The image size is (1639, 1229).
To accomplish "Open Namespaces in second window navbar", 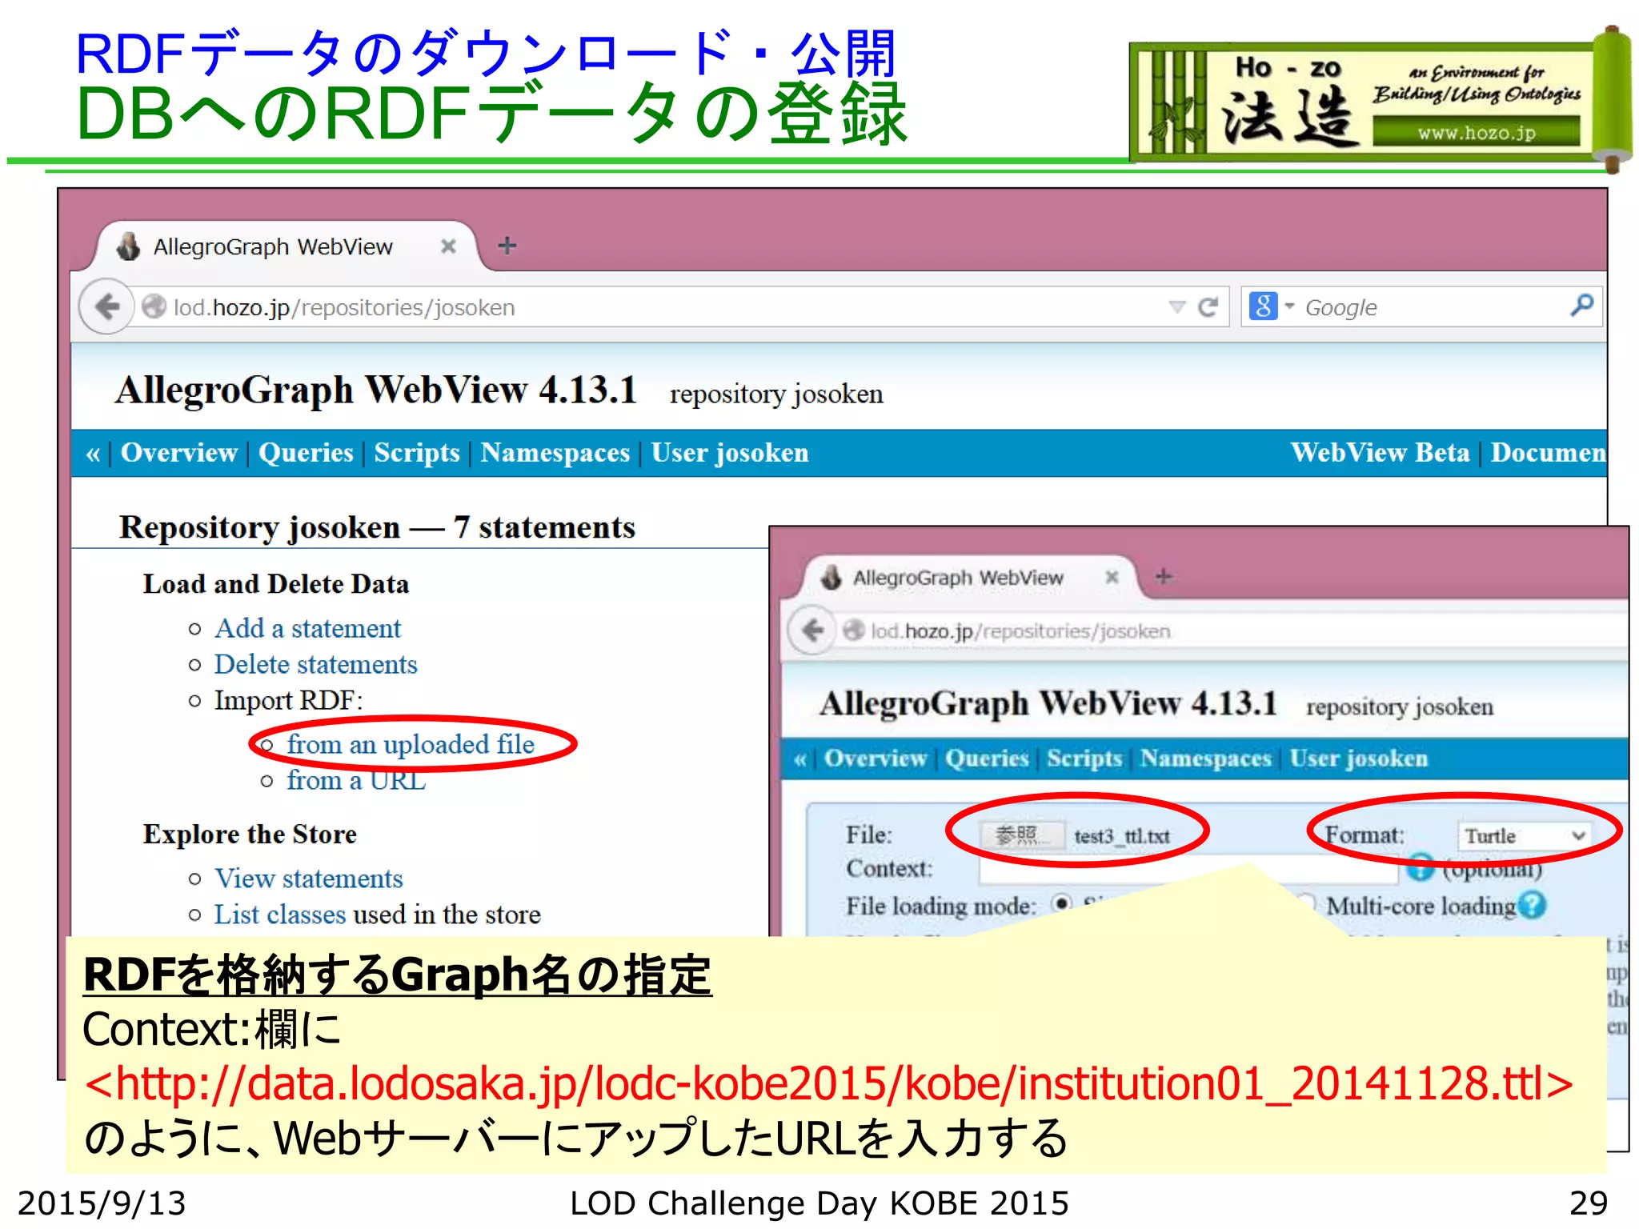I will pyautogui.click(x=1205, y=758).
